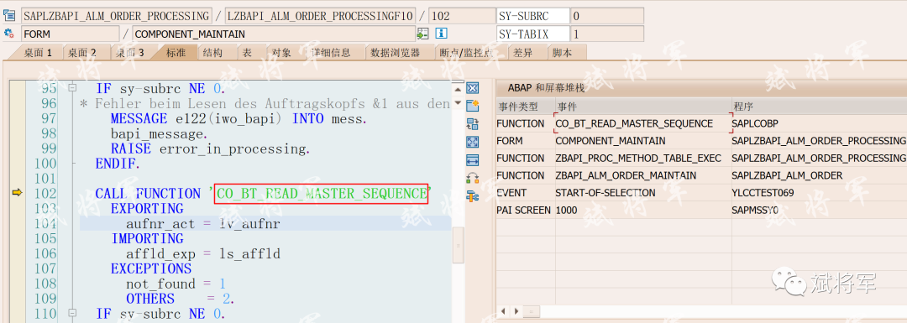Click the 事件 column header
Viewport: 907px width, 323px height.
[642, 107]
